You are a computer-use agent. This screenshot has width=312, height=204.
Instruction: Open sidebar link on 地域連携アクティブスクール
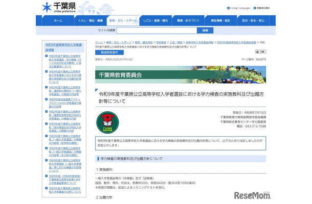[x=65, y=103]
